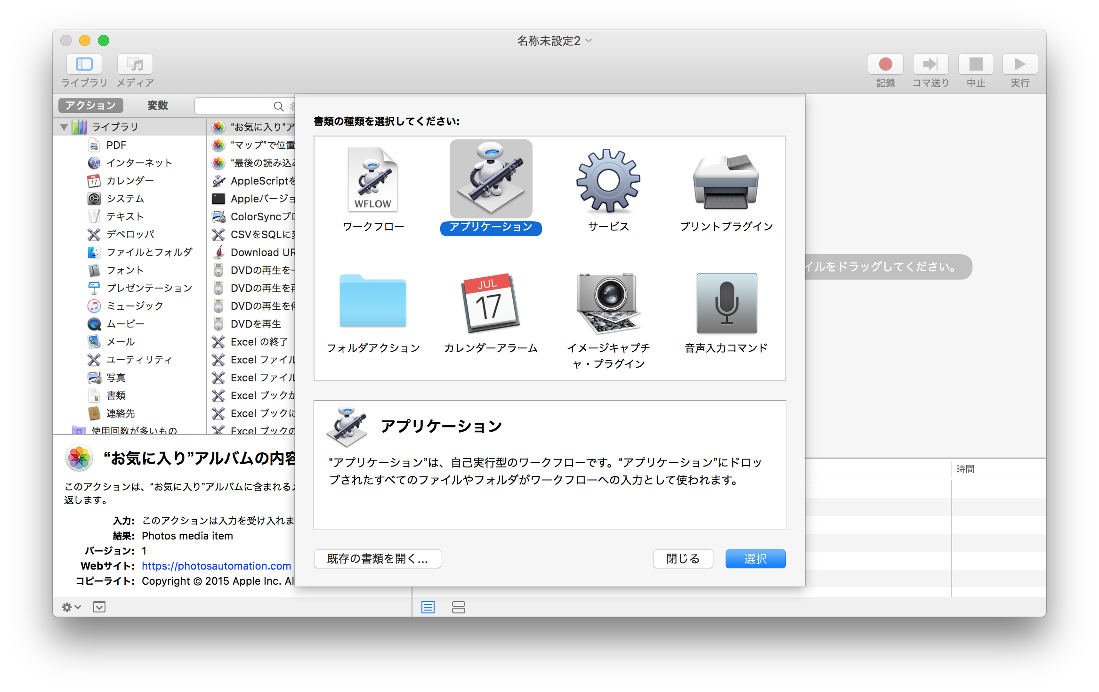The image size is (1099, 692).
Task: Select the DVDを再生 action row
Action: (x=252, y=324)
